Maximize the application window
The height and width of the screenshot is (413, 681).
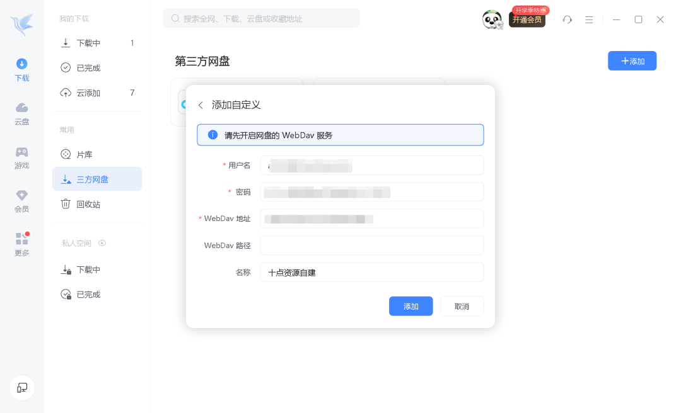coord(638,20)
